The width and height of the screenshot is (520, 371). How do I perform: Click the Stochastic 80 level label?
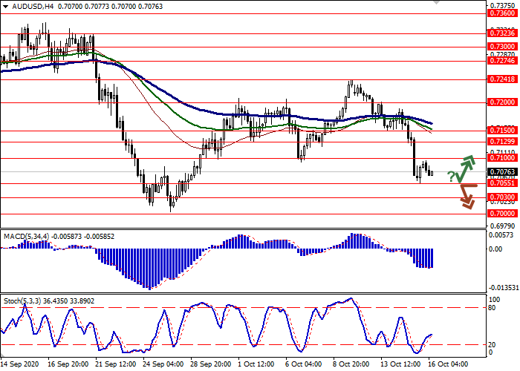click(492, 308)
